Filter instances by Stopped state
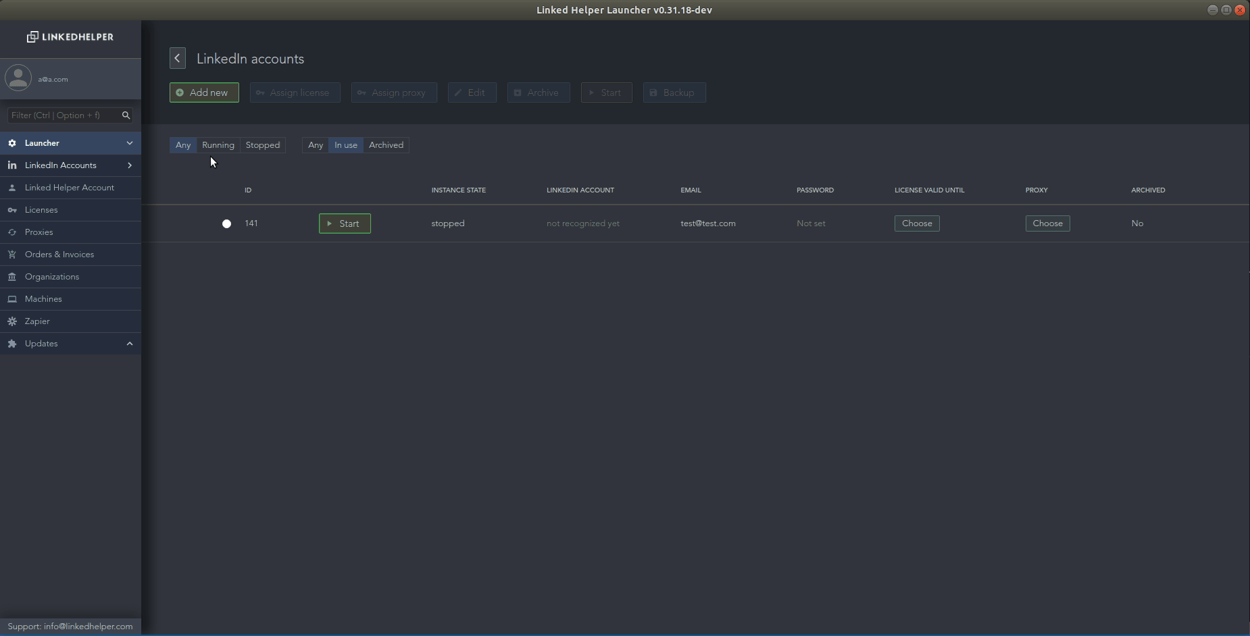This screenshot has width=1250, height=636. pyautogui.click(x=263, y=145)
